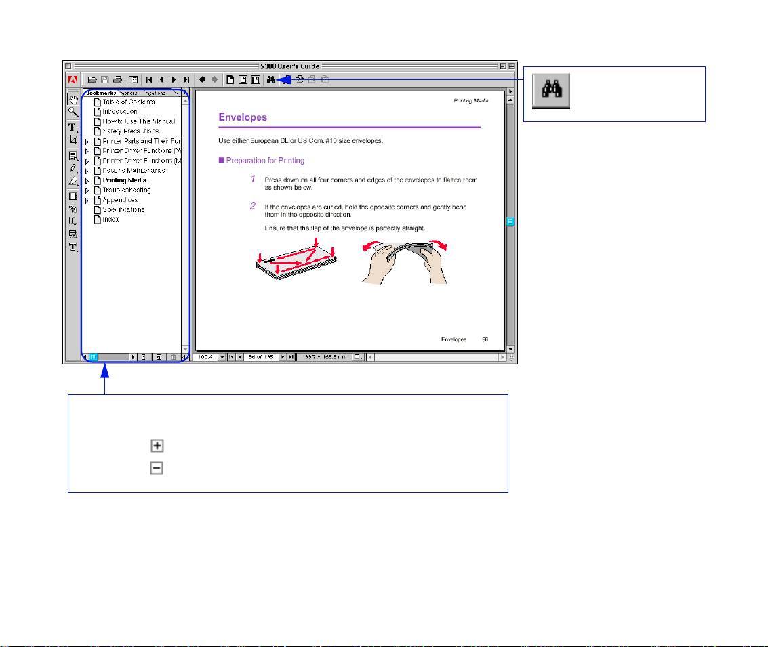
Task: Jump to the last page
Action: point(186,80)
